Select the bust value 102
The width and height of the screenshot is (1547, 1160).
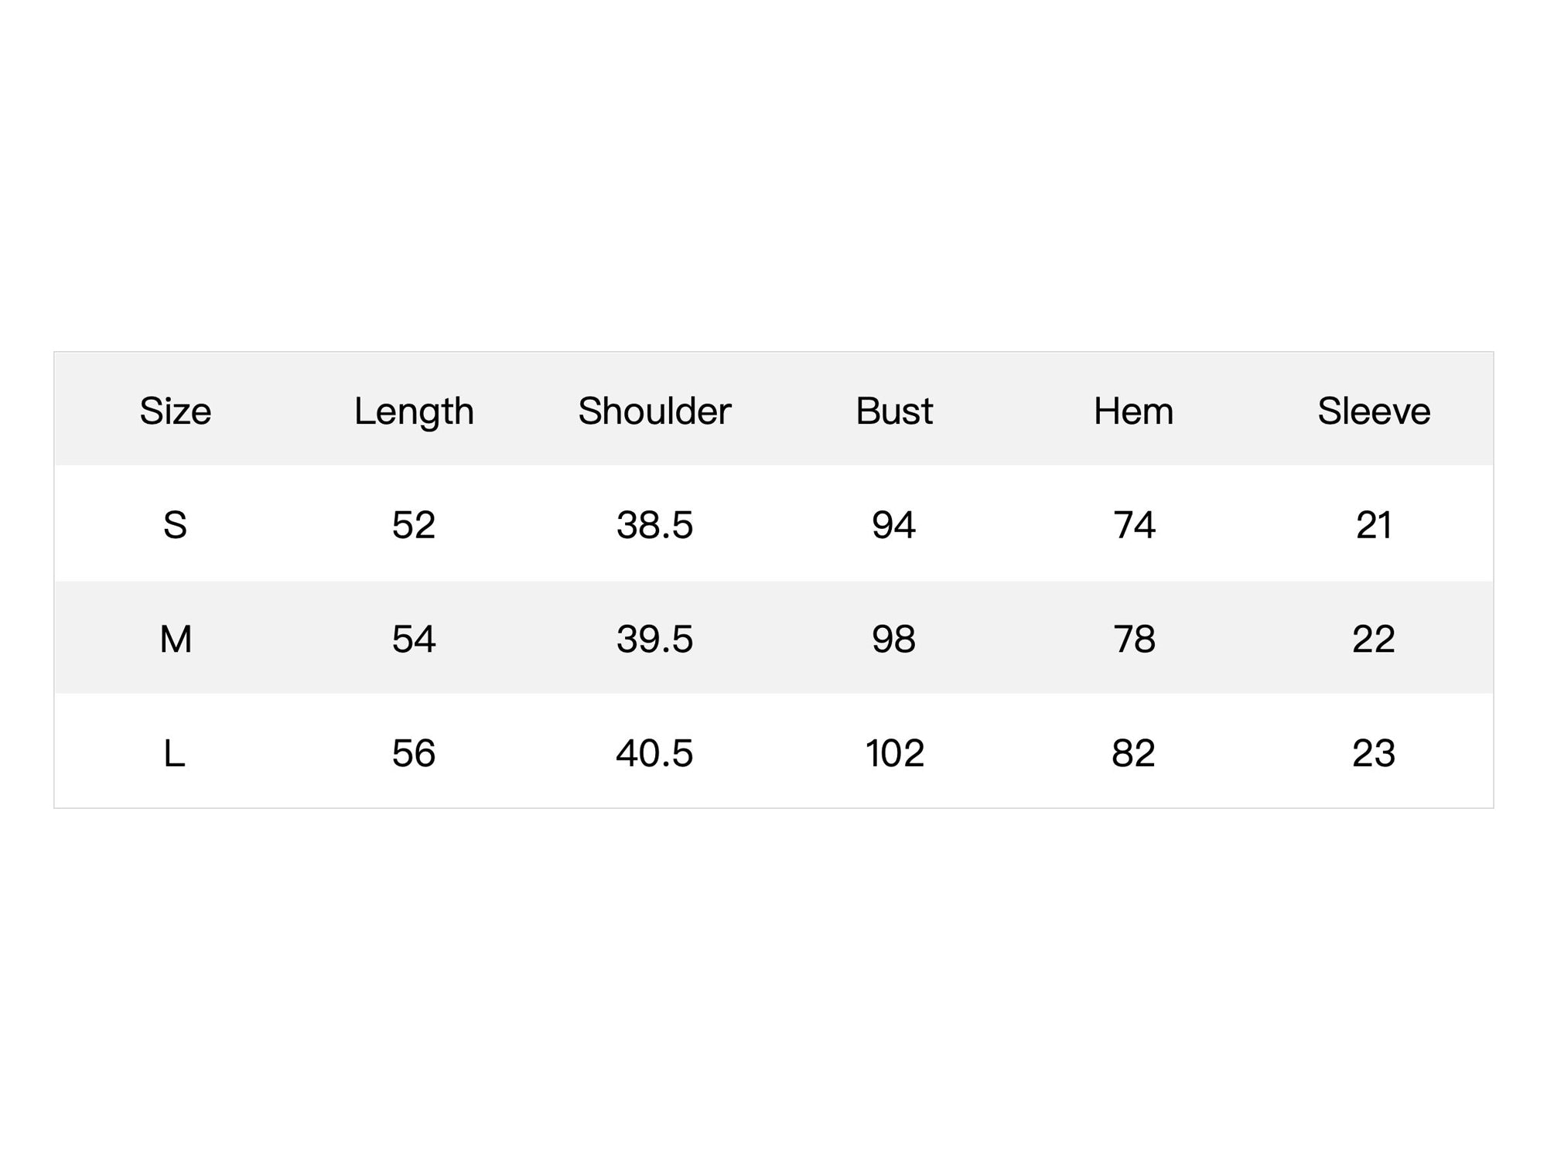point(894,753)
